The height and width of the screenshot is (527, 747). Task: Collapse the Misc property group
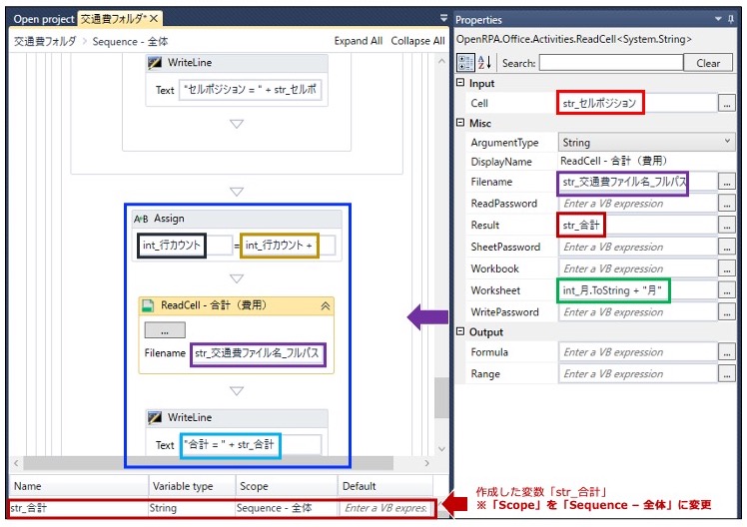460,123
